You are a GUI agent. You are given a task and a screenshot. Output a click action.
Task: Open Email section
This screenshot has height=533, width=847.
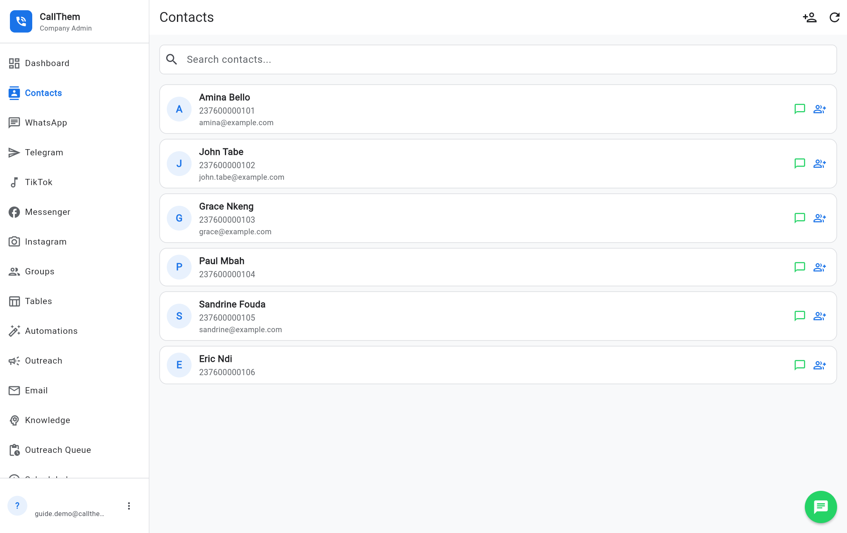pyautogui.click(x=74, y=390)
